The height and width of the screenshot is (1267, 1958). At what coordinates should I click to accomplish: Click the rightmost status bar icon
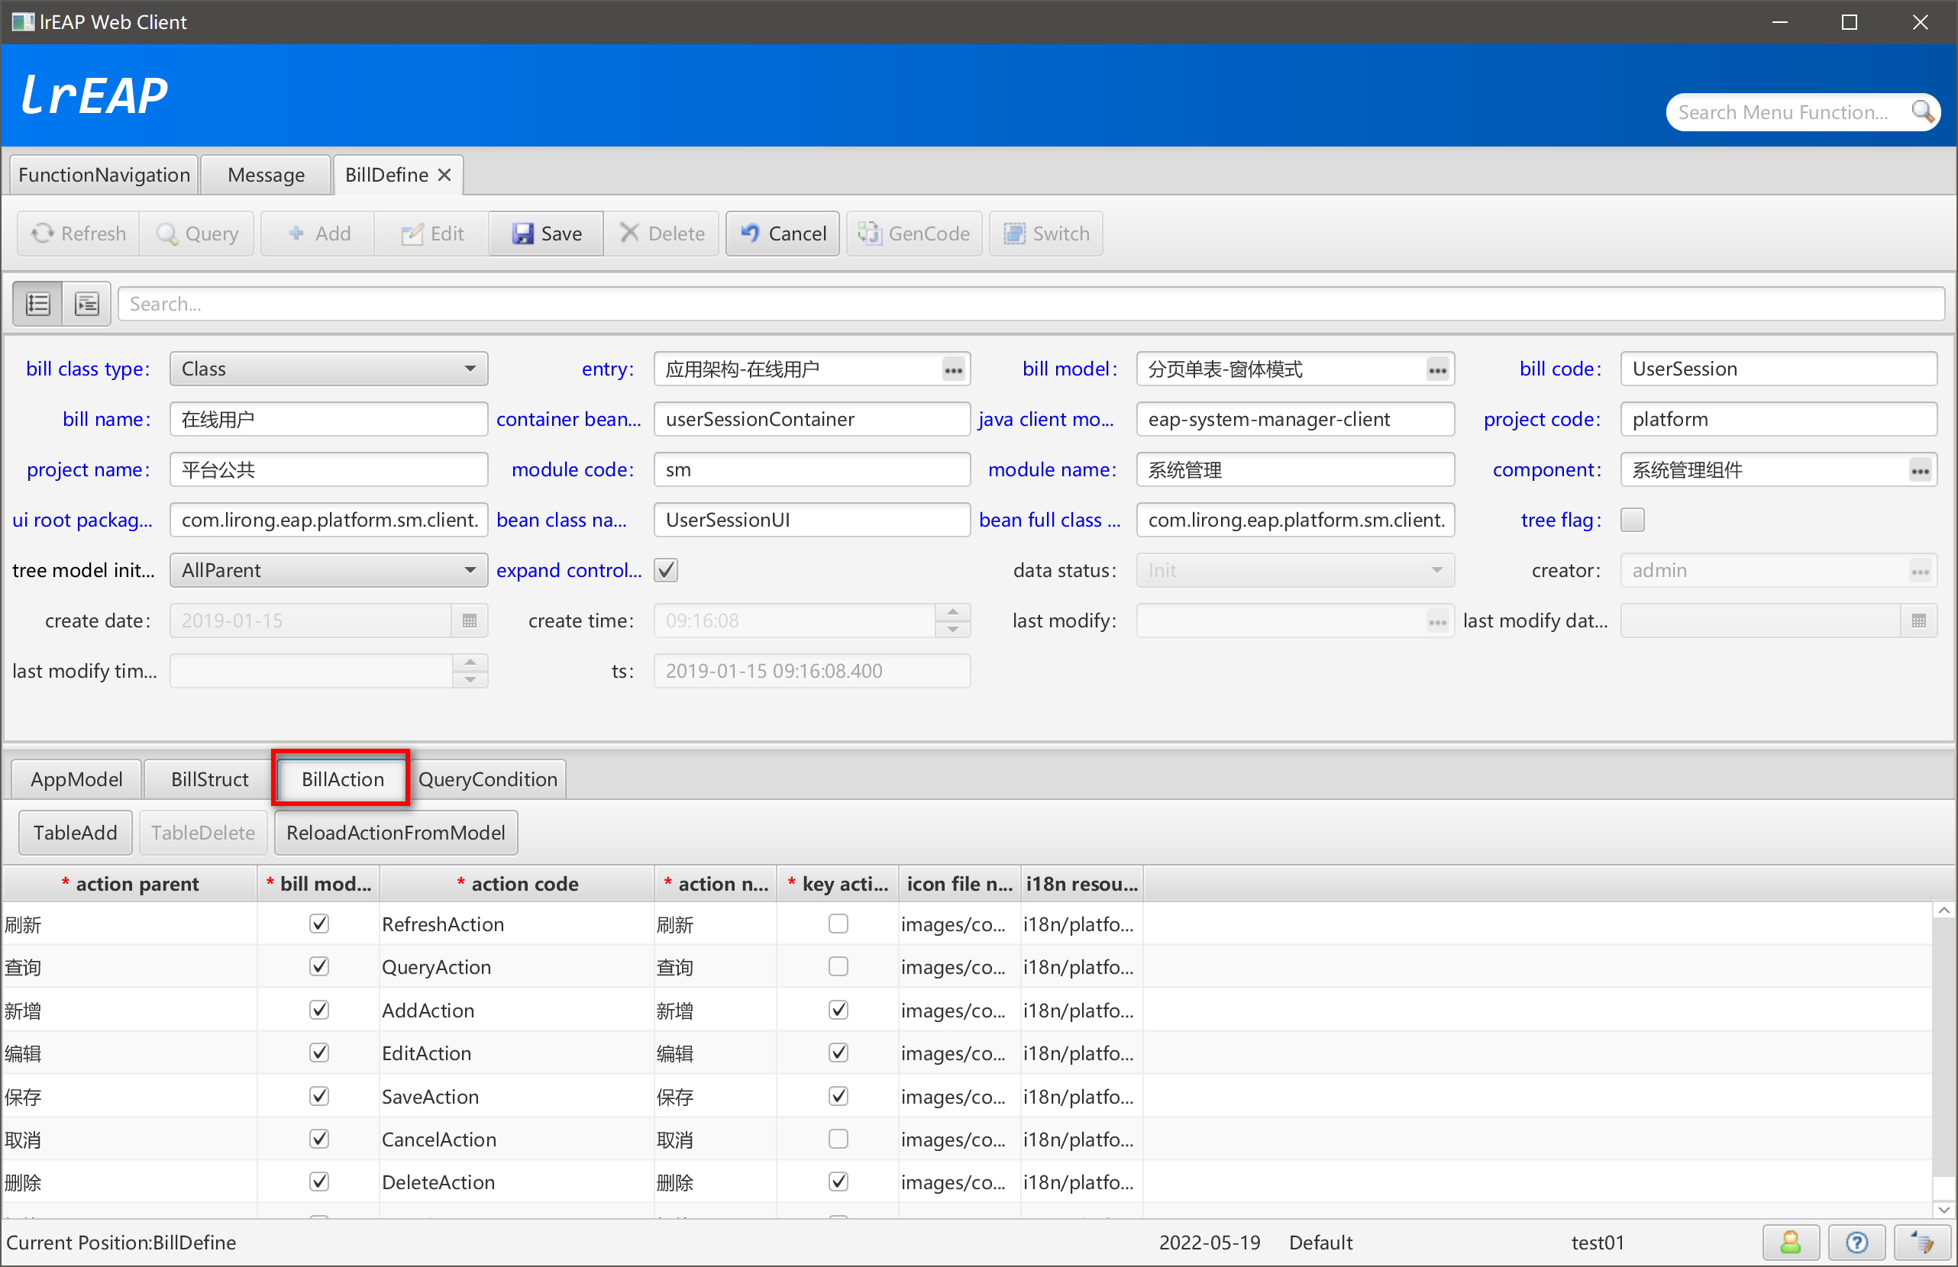pyautogui.click(x=1922, y=1243)
